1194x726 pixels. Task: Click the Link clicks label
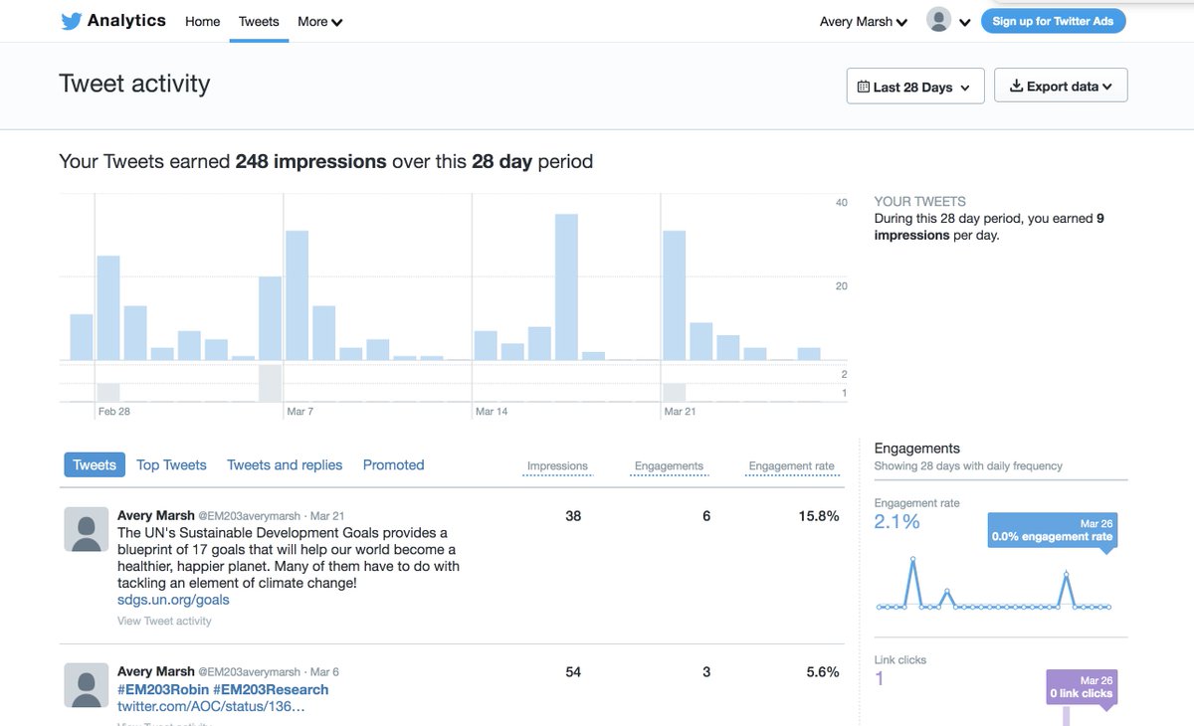click(900, 659)
